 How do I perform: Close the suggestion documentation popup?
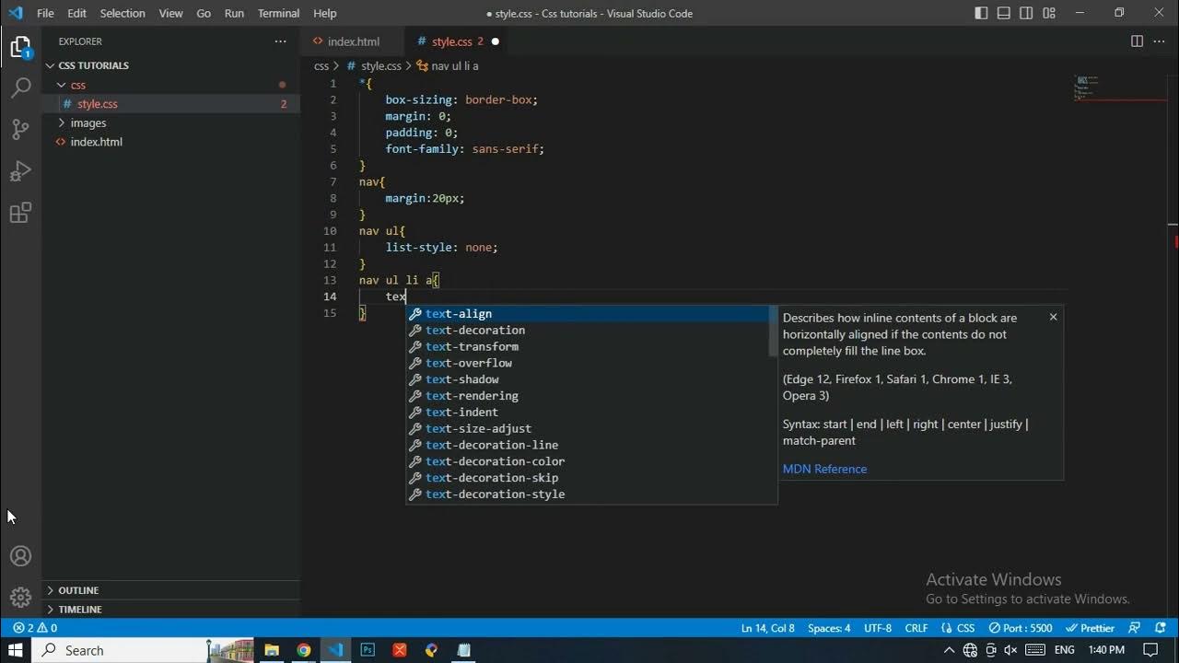1053,317
